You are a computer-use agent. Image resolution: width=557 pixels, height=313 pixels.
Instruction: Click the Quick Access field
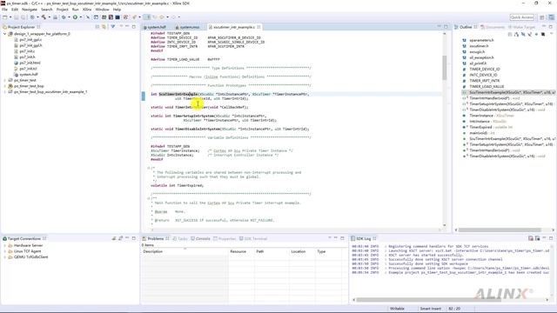coord(521,17)
